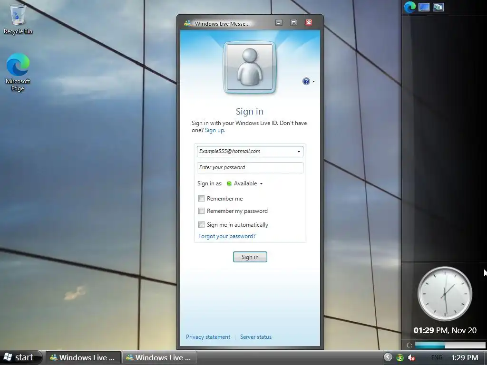Viewport: 487px width, 365px height.
Task: Open the Recycle Bin desktop icon
Action: tap(18, 19)
